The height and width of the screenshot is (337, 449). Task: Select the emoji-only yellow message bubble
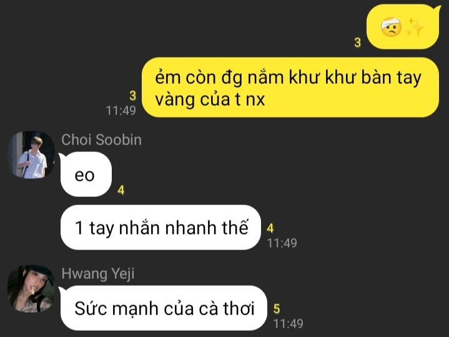[403, 27]
